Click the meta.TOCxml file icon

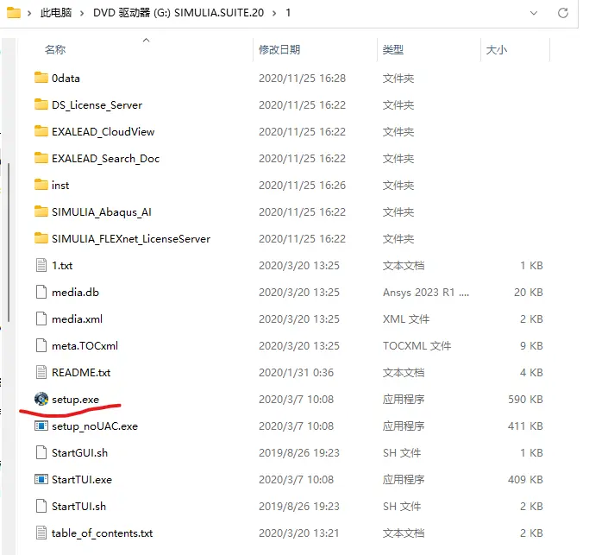coord(41,345)
